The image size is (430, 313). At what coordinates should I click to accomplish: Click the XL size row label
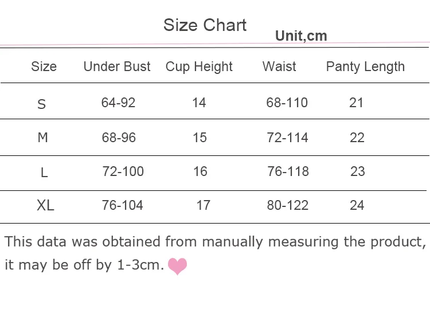[45, 205]
